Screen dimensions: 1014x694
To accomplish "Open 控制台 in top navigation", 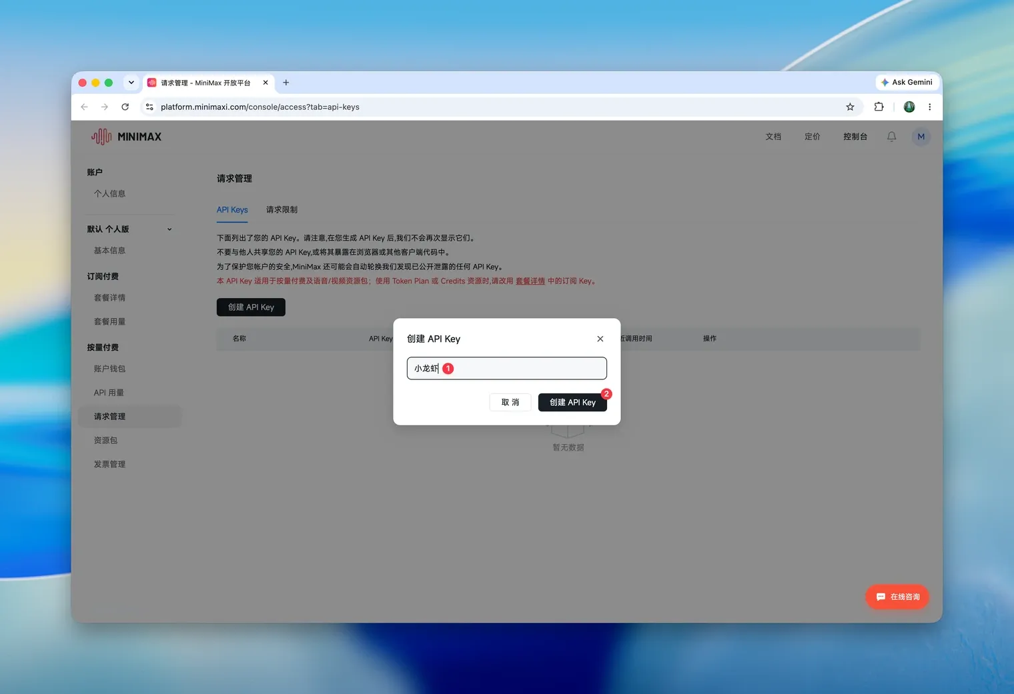I will (855, 137).
